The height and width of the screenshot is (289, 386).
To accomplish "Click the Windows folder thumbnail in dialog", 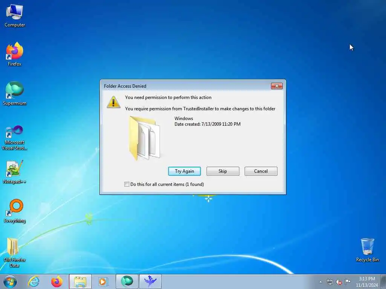I will click(144, 138).
